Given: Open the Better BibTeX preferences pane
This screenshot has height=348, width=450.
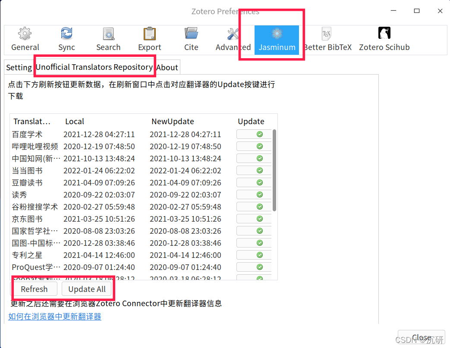Looking at the screenshot, I should (x=327, y=40).
